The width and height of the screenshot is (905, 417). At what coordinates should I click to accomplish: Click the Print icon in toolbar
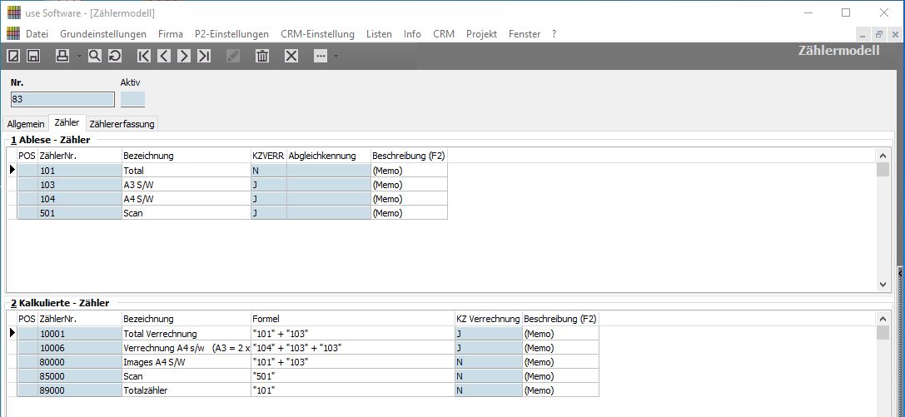click(62, 56)
